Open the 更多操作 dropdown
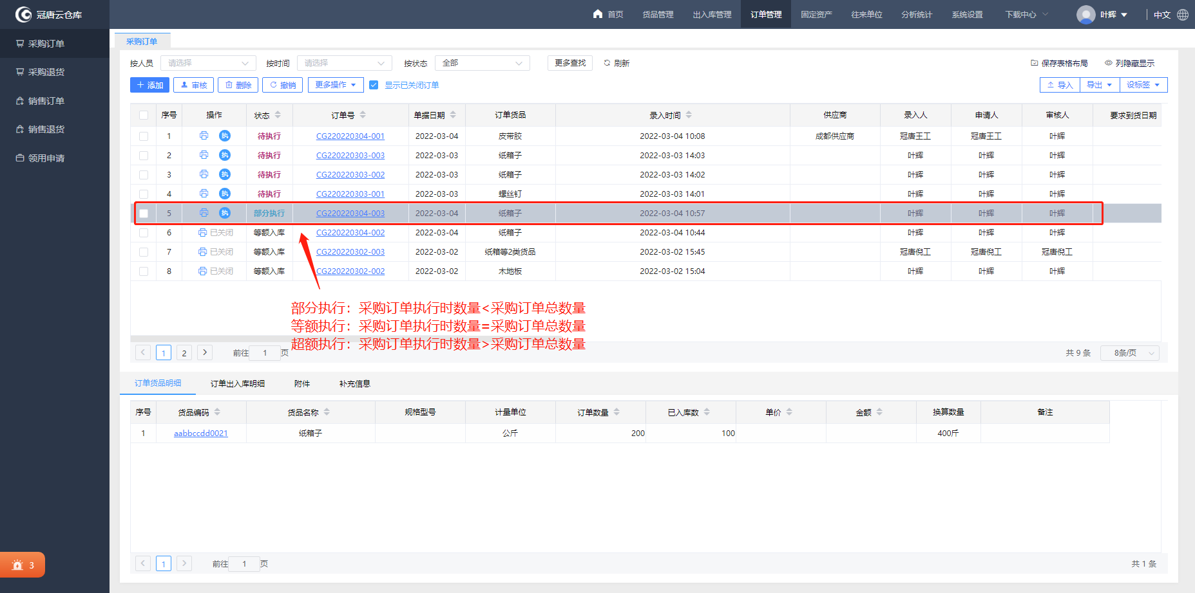Viewport: 1195px width, 593px height. pyautogui.click(x=336, y=85)
